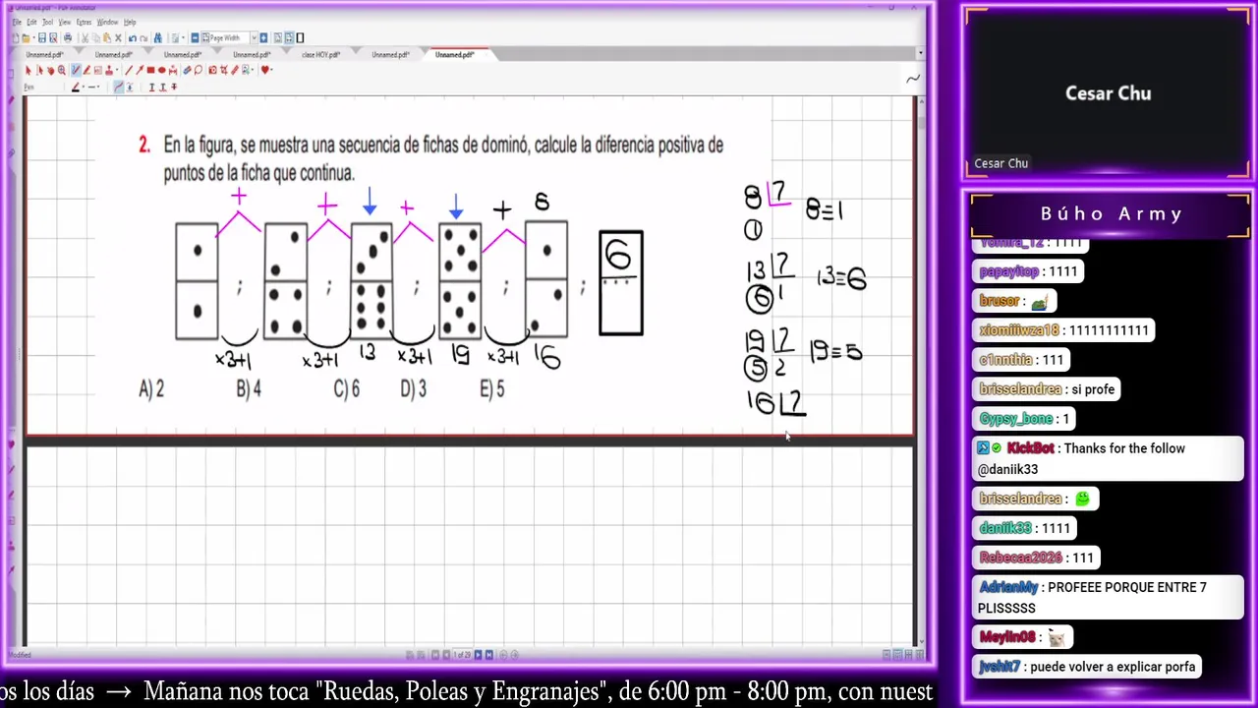
Task: Select the Stamp tool
Action: (x=109, y=71)
